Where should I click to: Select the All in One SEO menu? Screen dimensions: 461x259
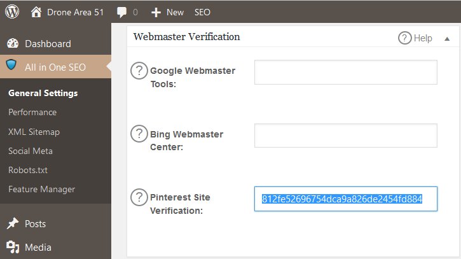point(55,67)
